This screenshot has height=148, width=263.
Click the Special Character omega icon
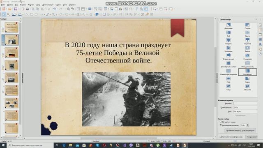point(131,9)
